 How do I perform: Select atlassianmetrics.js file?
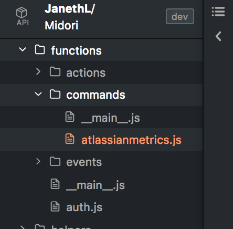(131, 140)
